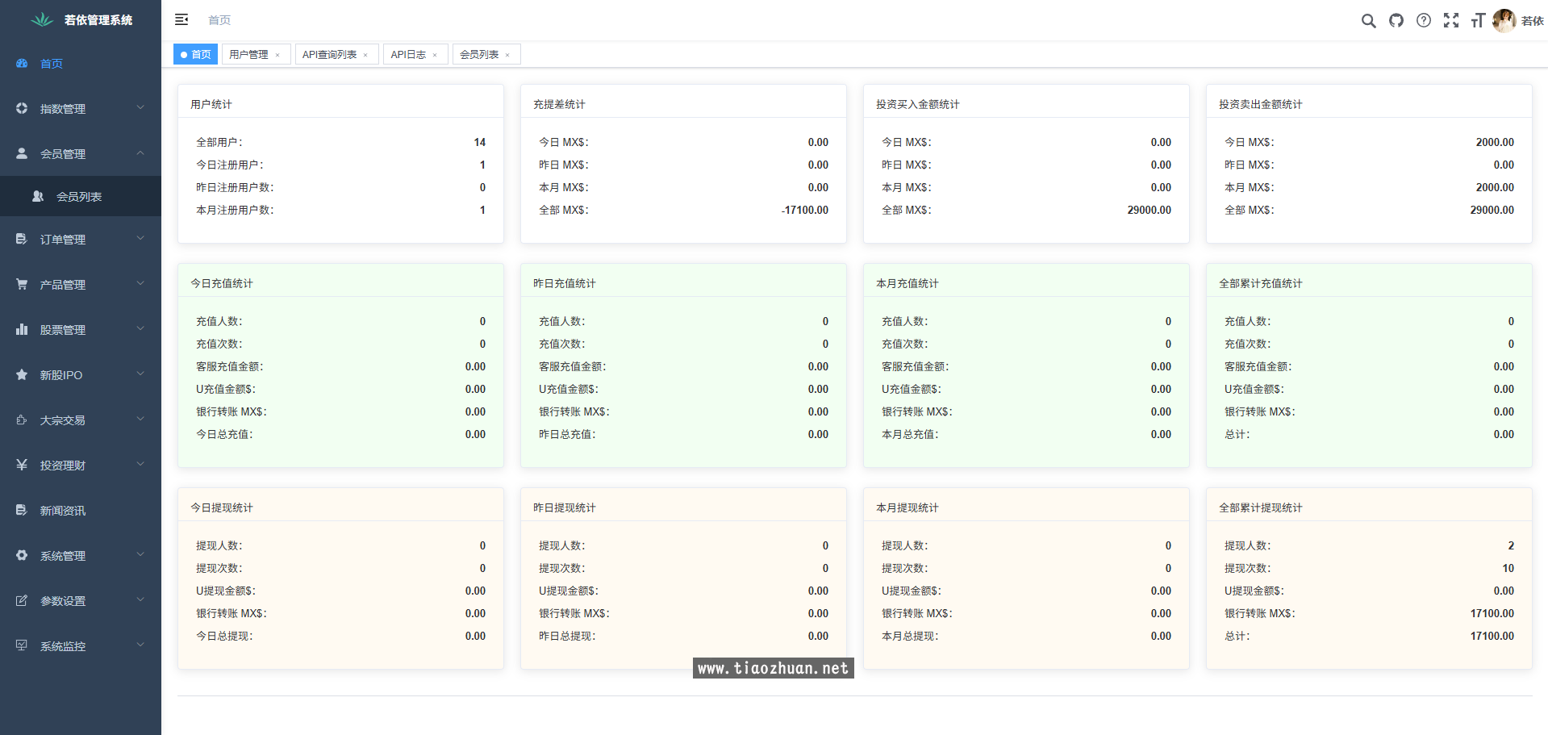Close the 会员列表 tab
Viewport: 1548px width, 735px height.
click(507, 55)
